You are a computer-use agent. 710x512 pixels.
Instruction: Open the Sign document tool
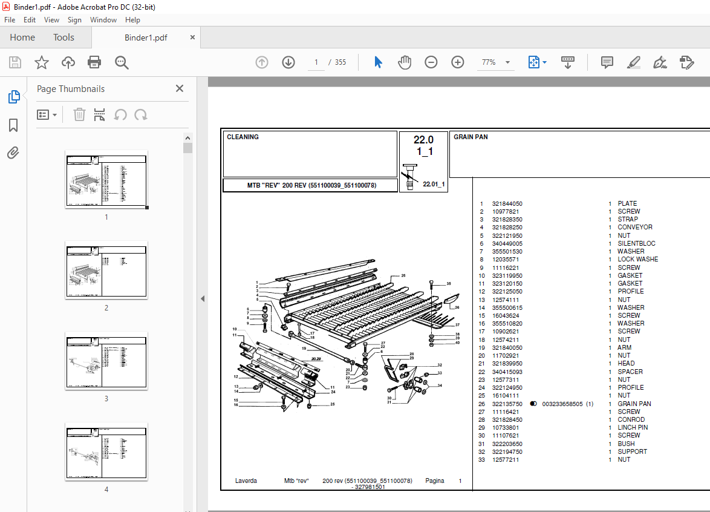point(660,62)
